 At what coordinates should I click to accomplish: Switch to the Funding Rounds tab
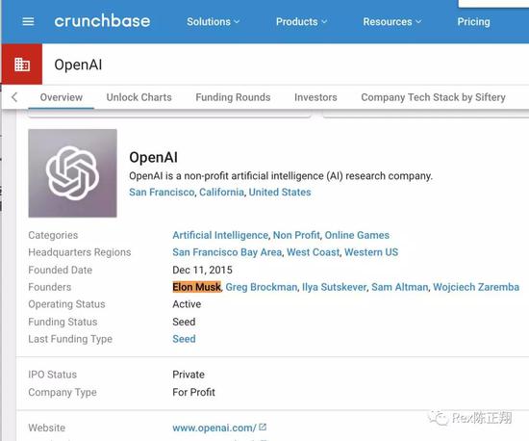pyautogui.click(x=233, y=97)
